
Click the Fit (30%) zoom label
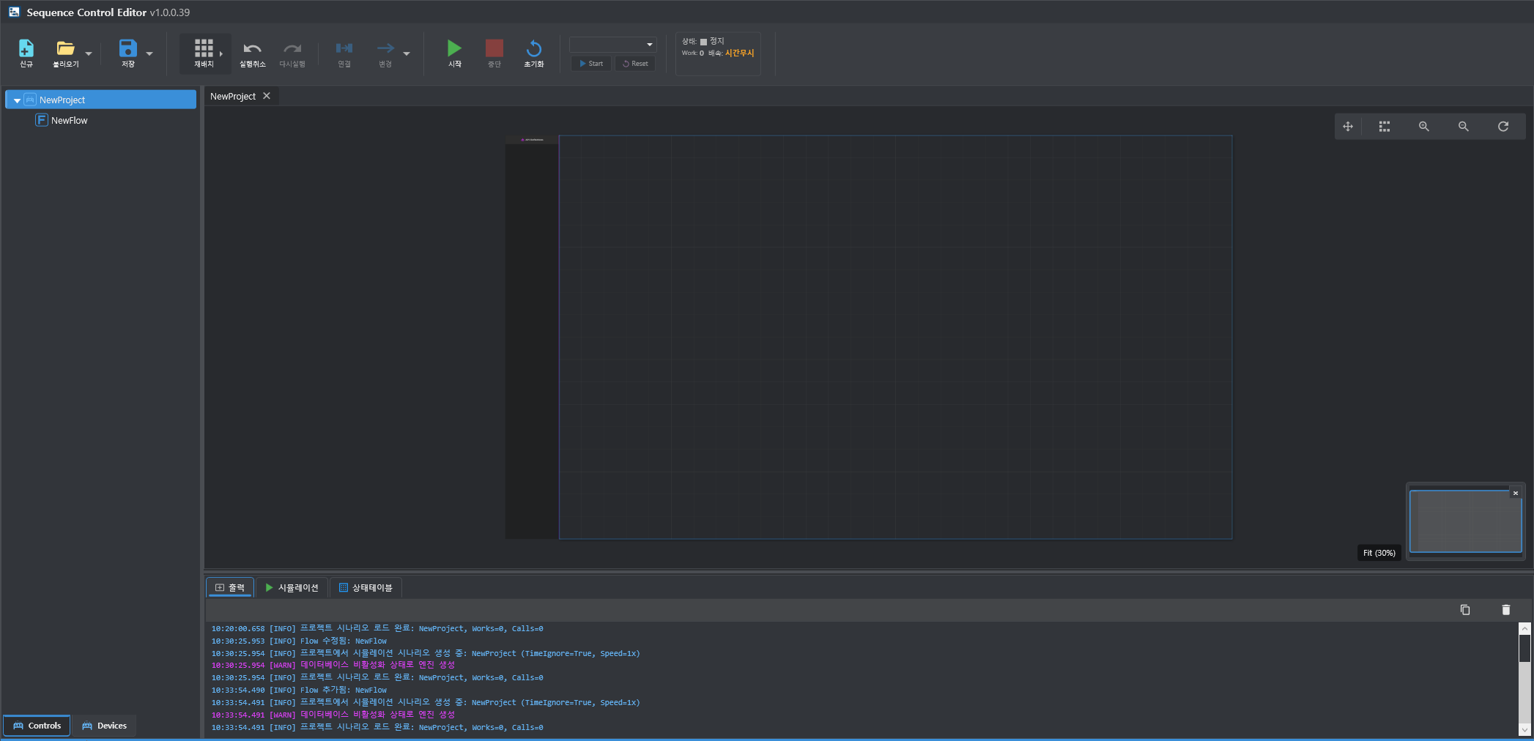1379,553
